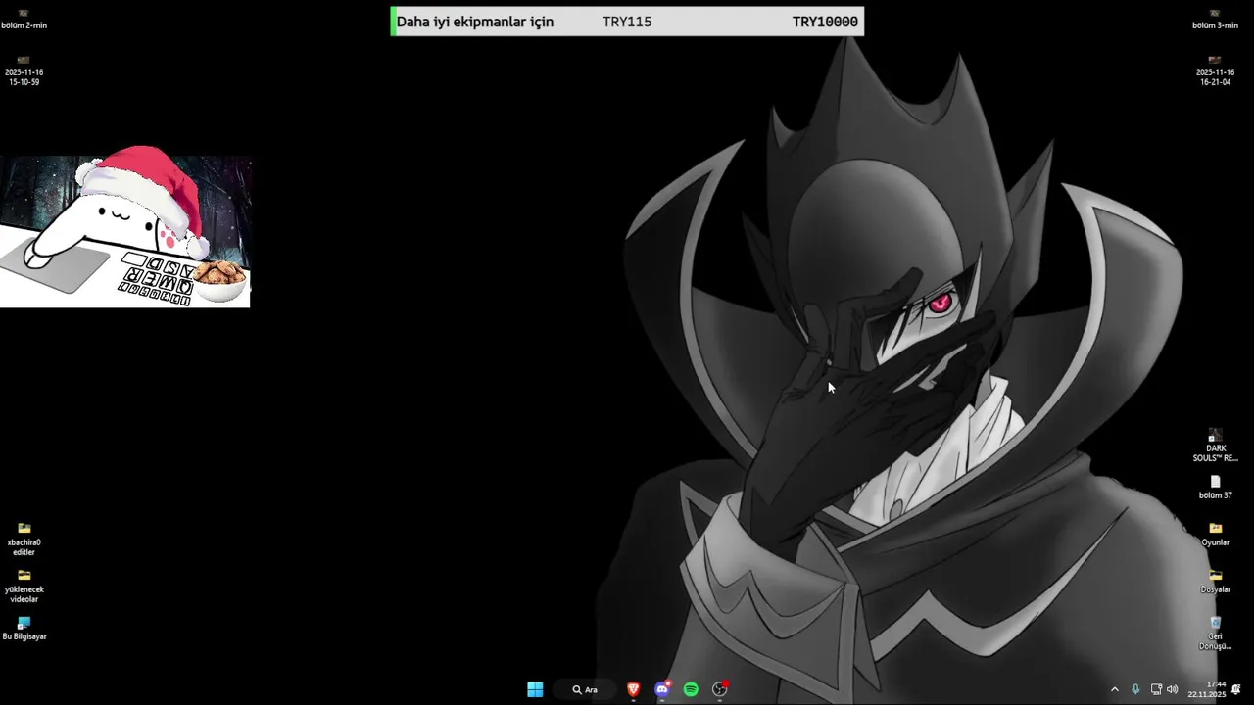Viewport: 1254px width, 705px height.
Task: Select the Oyunlar folder icon
Action: pos(1215,535)
